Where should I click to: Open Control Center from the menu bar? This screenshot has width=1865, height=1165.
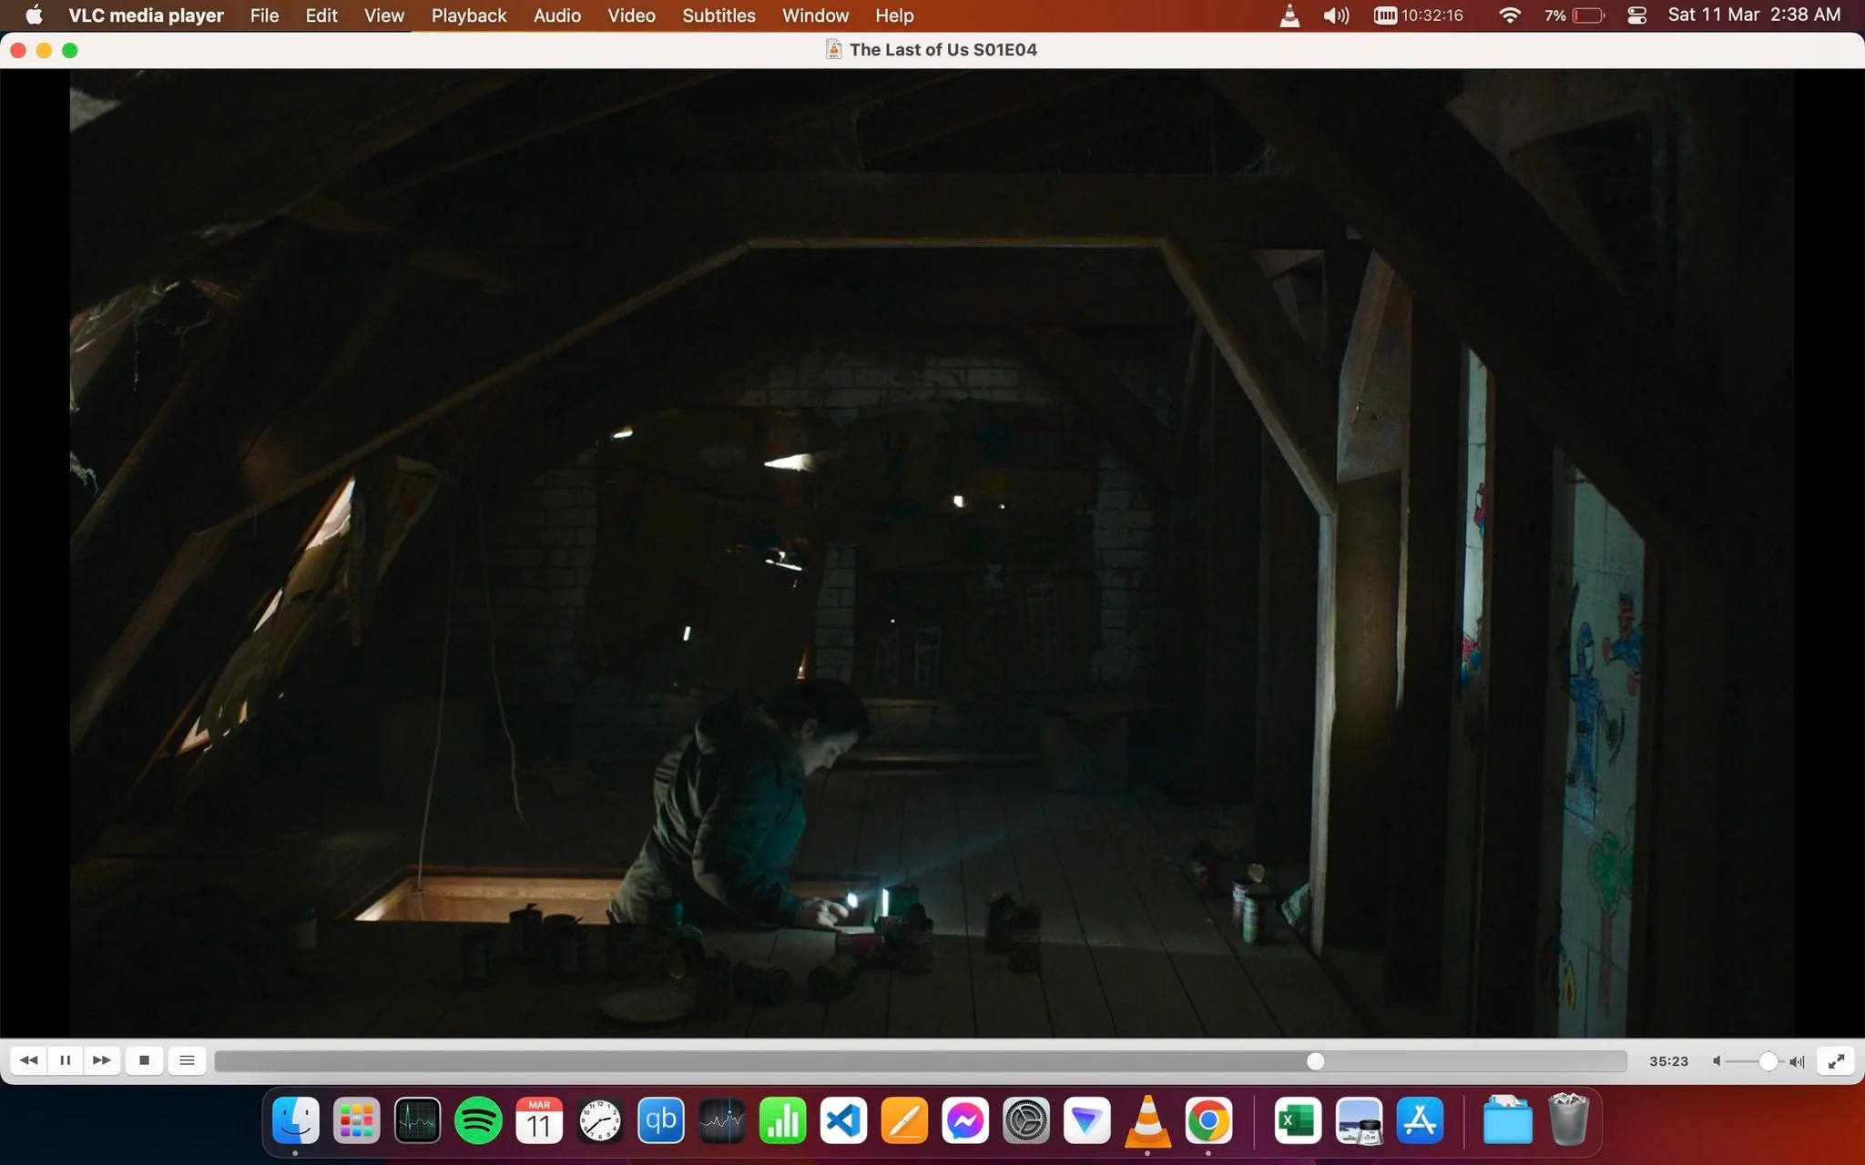[1636, 15]
